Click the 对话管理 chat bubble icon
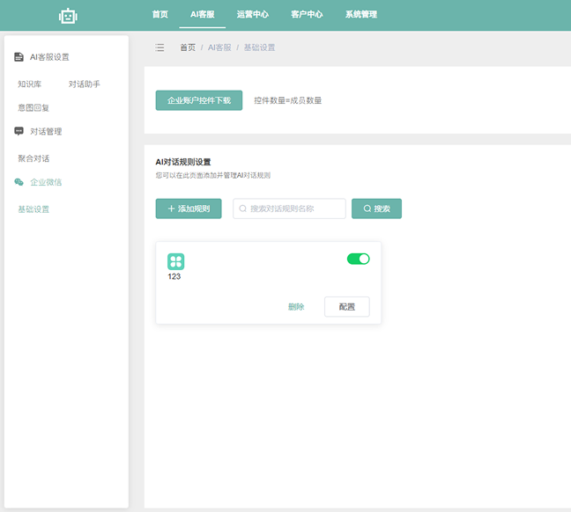Image resolution: width=571 pixels, height=512 pixels. pyautogui.click(x=19, y=131)
